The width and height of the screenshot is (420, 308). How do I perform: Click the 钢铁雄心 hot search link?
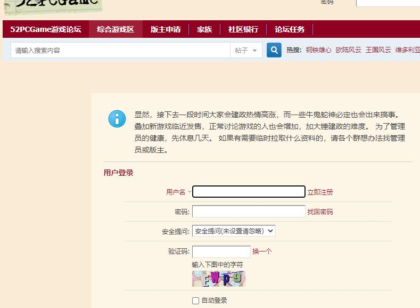(318, 50)
